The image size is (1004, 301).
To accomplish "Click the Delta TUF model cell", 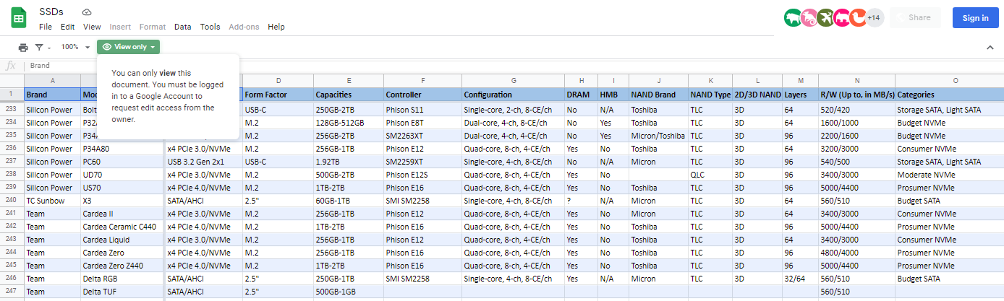I will [x=122, y=292].
